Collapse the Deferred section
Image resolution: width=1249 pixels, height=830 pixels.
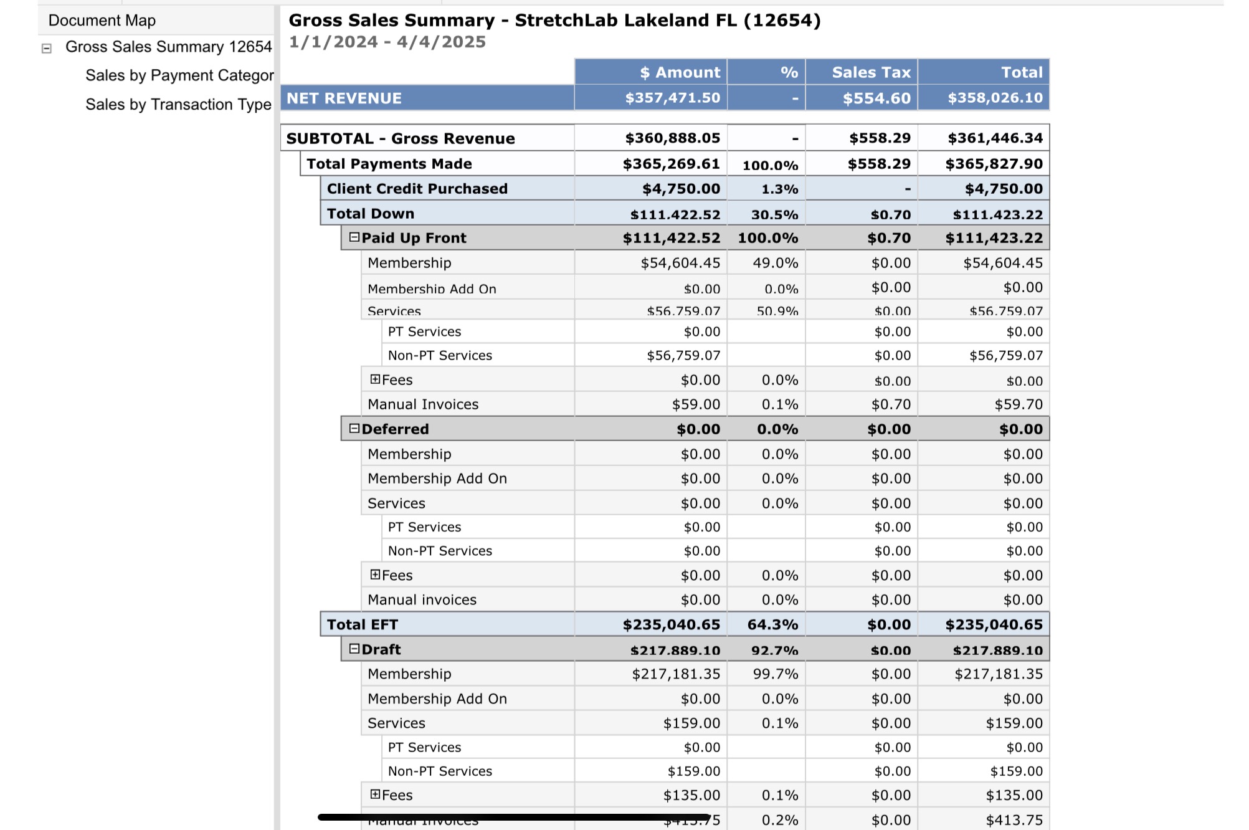point(354,429)
